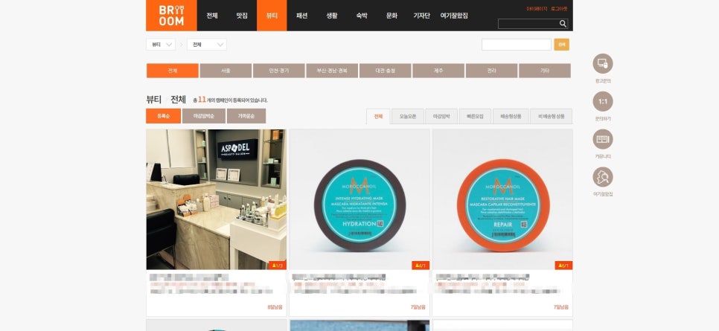This screenshot has width=719, height=331.
Task: Open the 1:1 문의하기 circle icon
Action: coord(603,101)
